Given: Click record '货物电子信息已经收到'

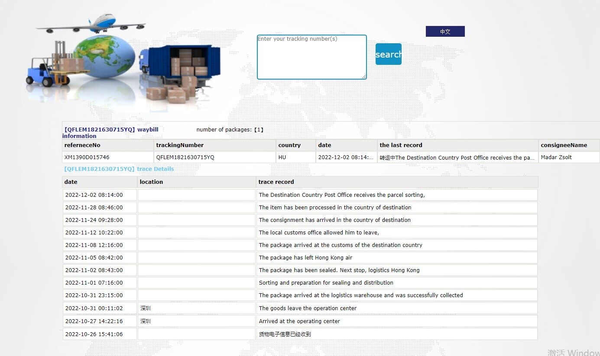Looking at the screenshot, I should 397,334.
